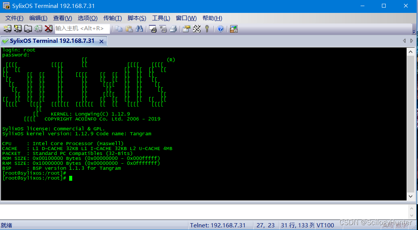
Task: Click the Help question mark icon
Action: click(x=220, y=28)
